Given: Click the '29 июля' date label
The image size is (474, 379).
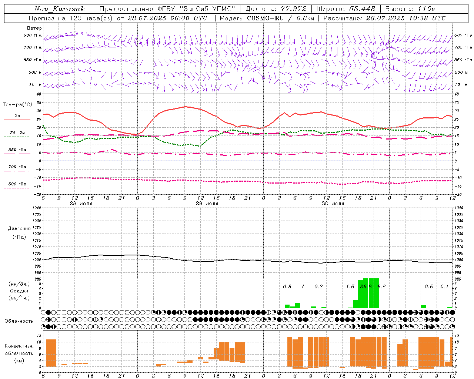Looking at the screenshot, I should point(207,204).
